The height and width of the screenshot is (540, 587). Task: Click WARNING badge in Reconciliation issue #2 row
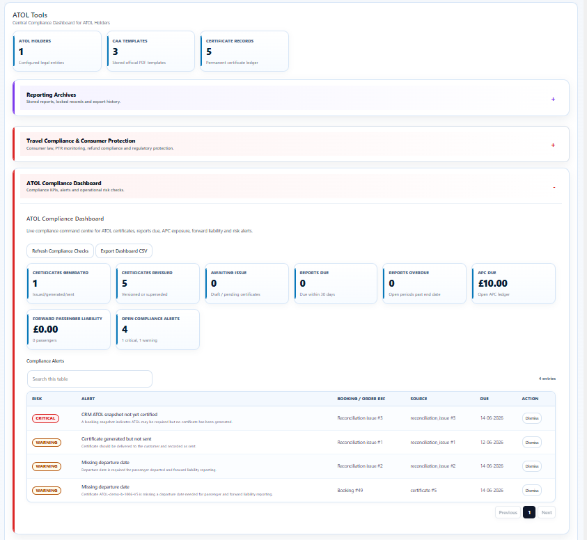click(x=47, y=467)
